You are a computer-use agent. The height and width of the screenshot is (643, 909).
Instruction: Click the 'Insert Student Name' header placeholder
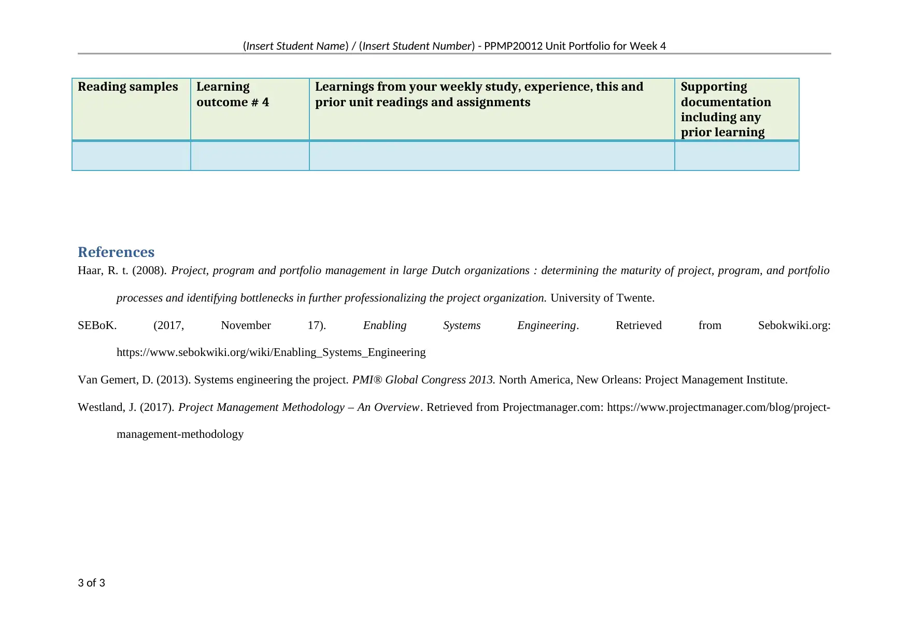tap(296, 46)
